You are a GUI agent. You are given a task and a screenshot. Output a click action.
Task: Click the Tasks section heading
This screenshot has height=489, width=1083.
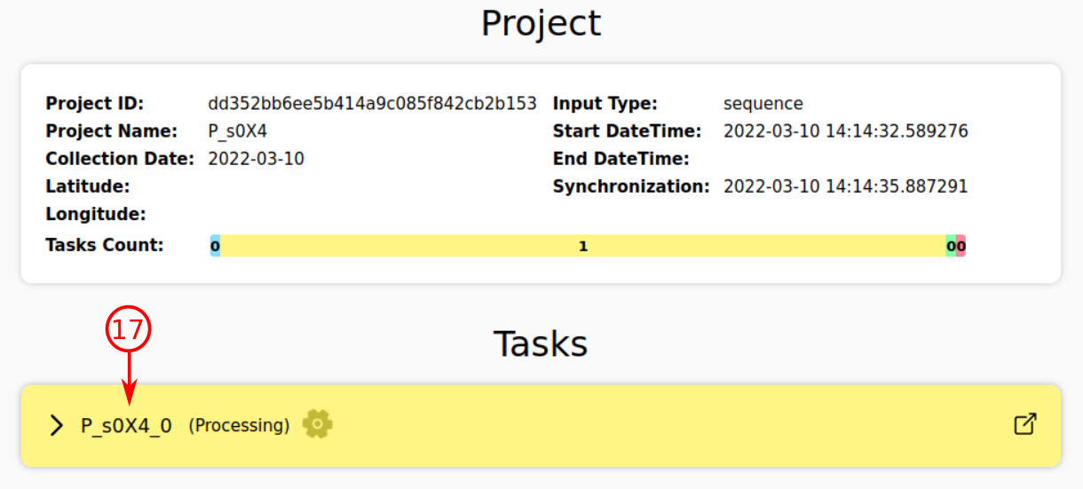click(x=541, y=343)
